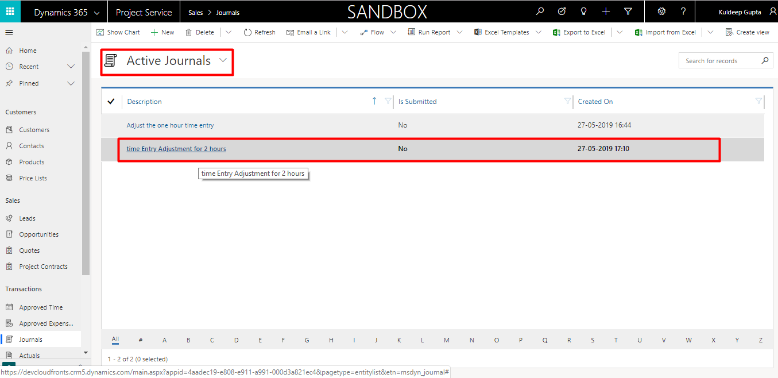778x378 pixels.
Task: Expand the Active Journals view selector
Action: [223, 60]
